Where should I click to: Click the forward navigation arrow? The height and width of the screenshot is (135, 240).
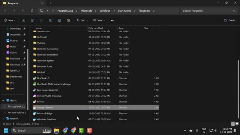pyautogui.click(x=14, y=10)
